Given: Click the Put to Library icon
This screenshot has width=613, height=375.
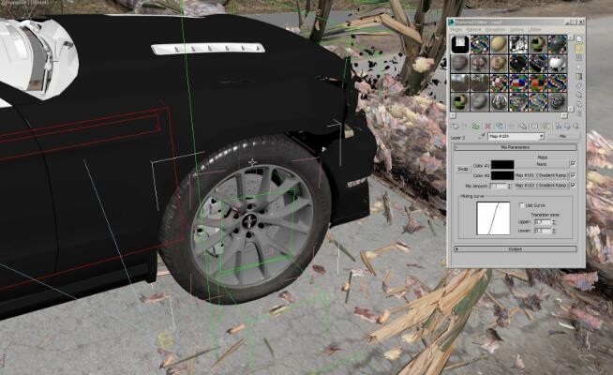Looking at the screenshot, I should click(x=522, y=127).
